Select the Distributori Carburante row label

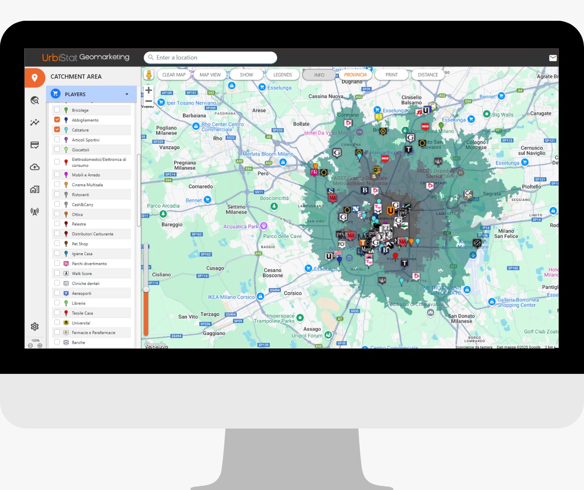(93, 234)
